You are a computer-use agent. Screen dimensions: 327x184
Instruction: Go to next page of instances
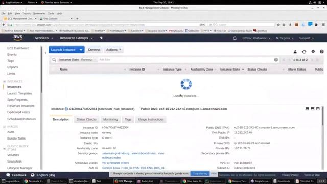pyautogui.click(x=312, y=60)
